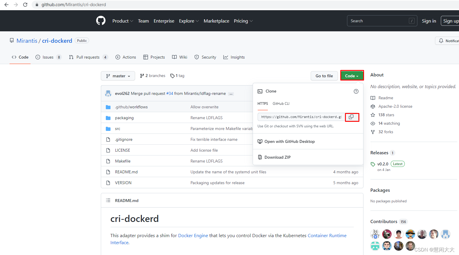Open the Contributors 156 heading link
Viewport: 459px width, 255px height.
(x=389, y=222)
